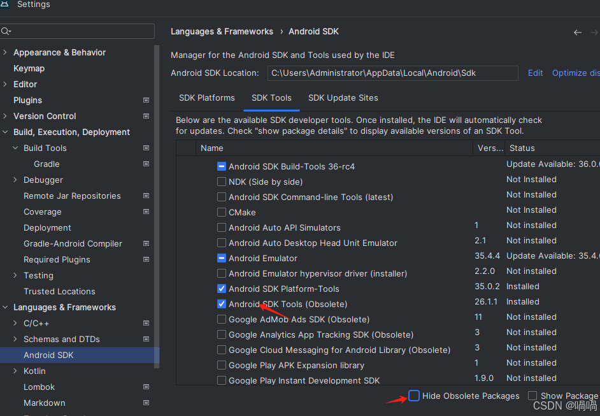This screenshot has height=416, width=600.
Task: Click the project-level icon beside Required Plugins
Action: pos(146,259)
